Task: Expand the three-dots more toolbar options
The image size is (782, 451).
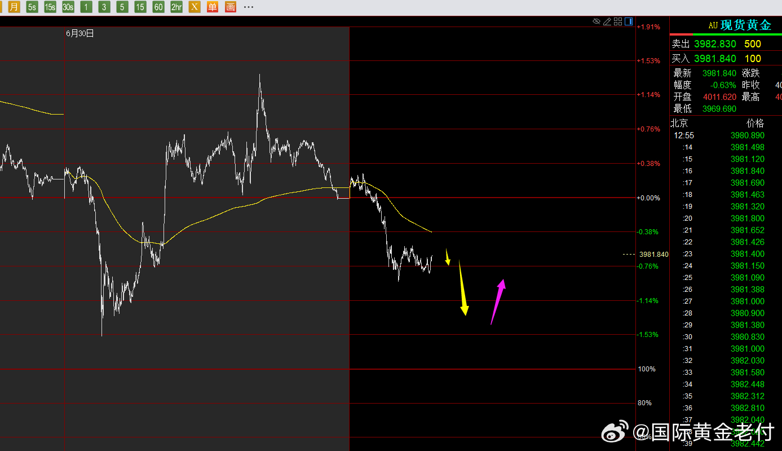Action: pyautogui.click(x=249, y=7)
